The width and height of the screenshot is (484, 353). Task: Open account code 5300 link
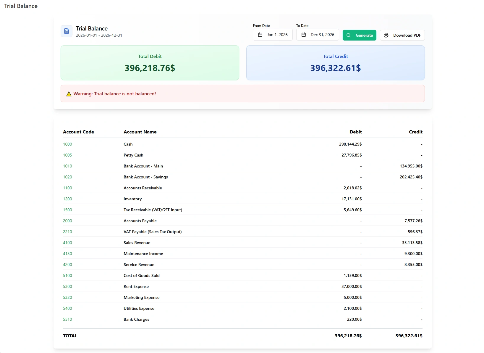click(x=67, y=286)
